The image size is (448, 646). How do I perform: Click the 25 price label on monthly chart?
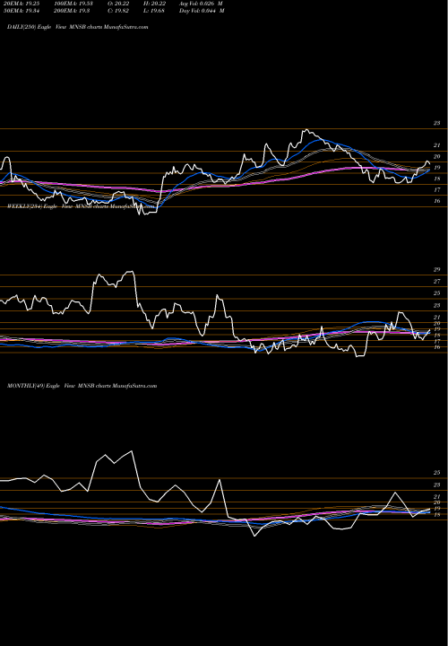[x=438, y=473]
